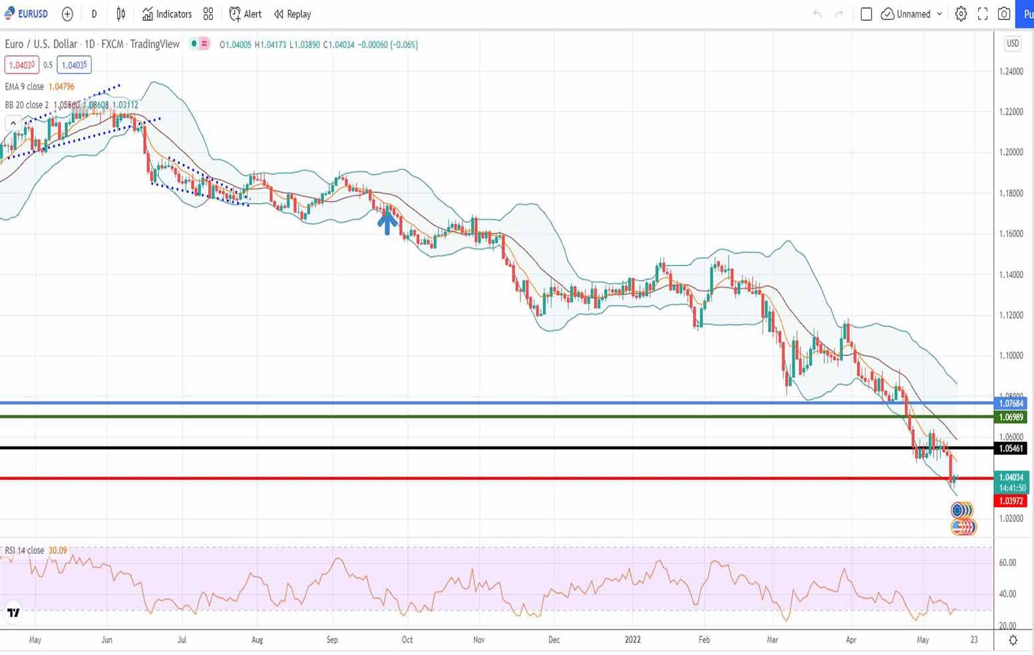Screen dimensions: 1034x655
Task: Take a chart snapshot with camera icon
Action: click(1004, 14)
